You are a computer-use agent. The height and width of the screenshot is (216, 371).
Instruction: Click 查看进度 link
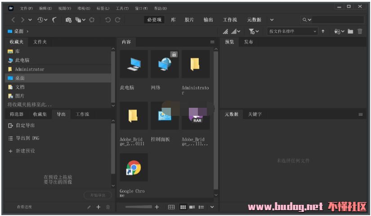tap(24, 207)
